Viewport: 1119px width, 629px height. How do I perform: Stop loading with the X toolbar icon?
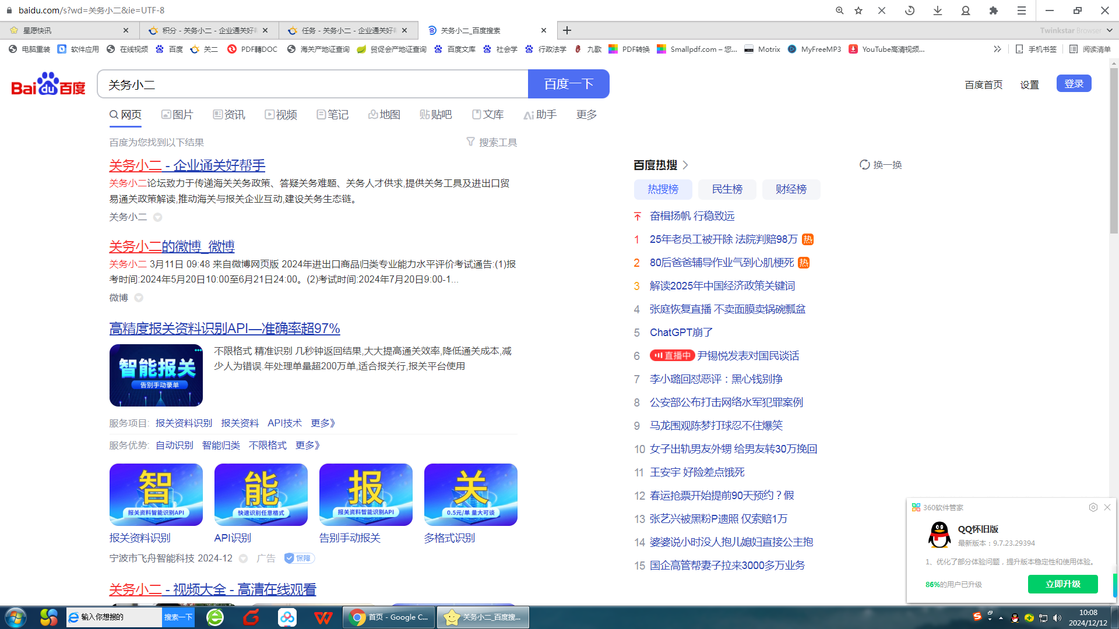[882, 10]
